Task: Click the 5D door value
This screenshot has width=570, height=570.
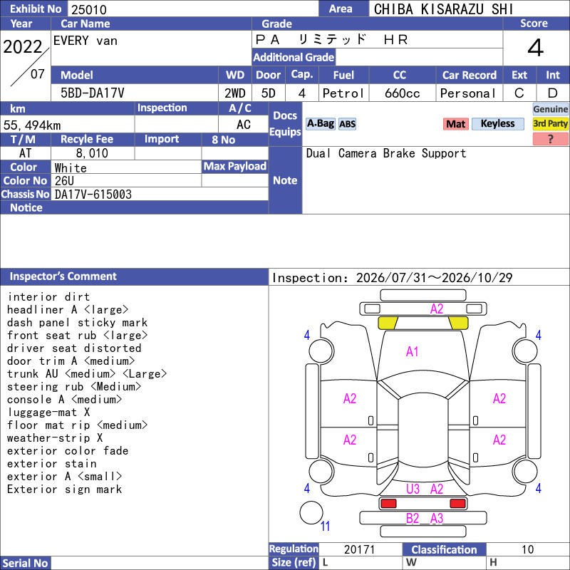Action: pos(269,93)
